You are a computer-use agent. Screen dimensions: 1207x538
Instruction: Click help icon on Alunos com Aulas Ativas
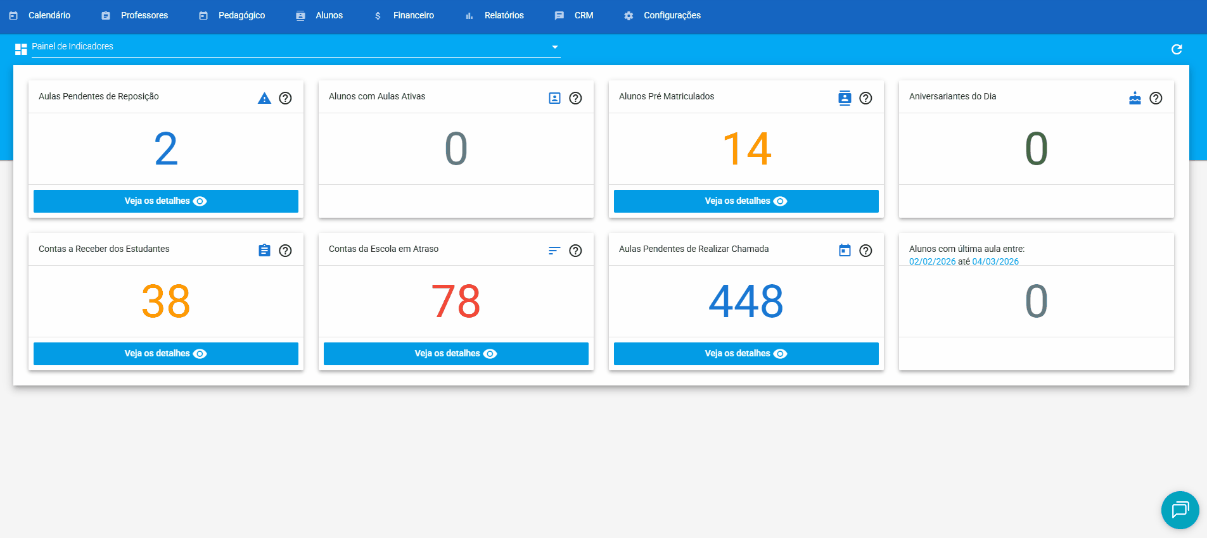pyautogui.click(x=575, y=98)
